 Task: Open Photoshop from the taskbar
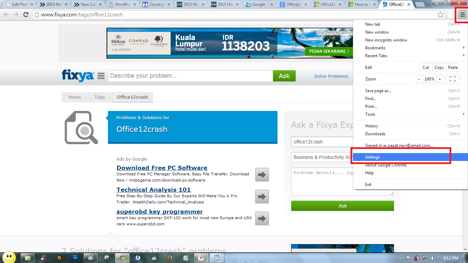click(x=75, y=258)
